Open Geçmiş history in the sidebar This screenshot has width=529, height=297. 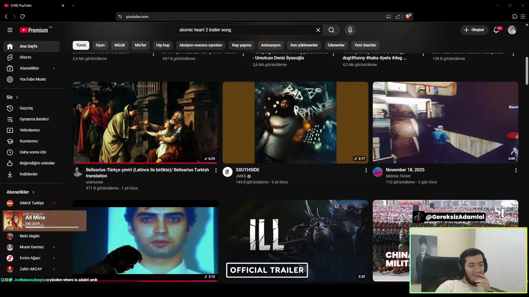click(31, 108)
